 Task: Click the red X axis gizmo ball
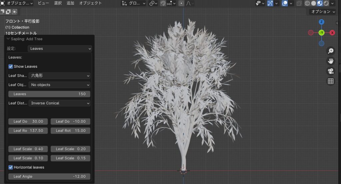click(332, 33)
